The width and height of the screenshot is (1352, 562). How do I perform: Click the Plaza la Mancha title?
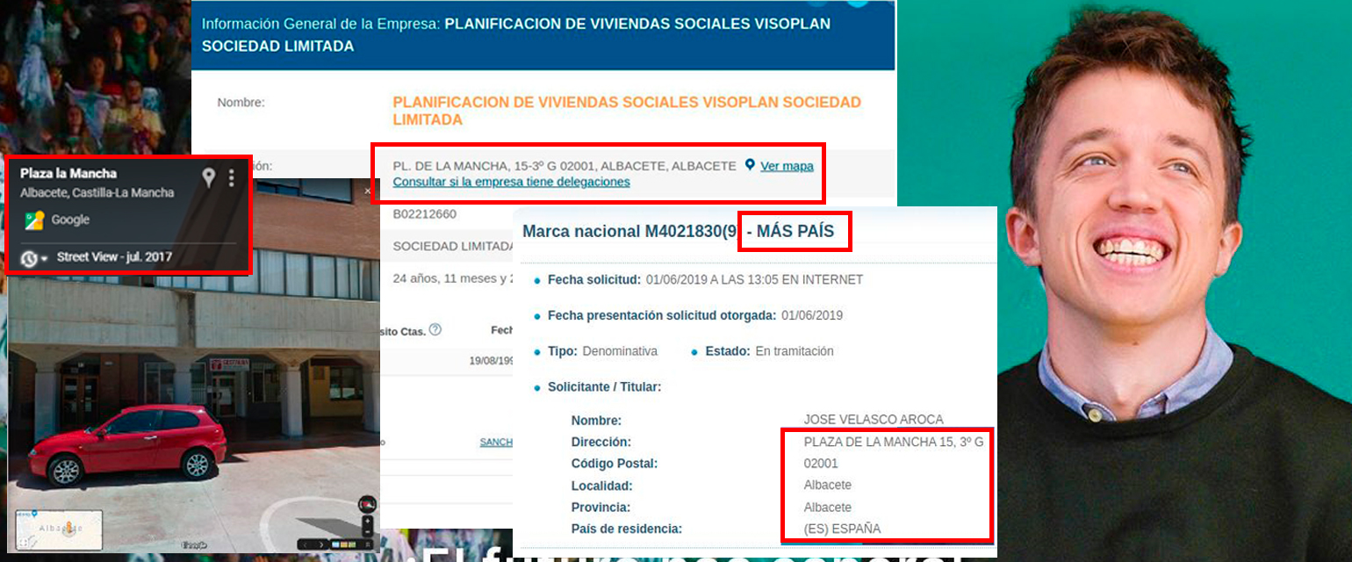(68, 174)
